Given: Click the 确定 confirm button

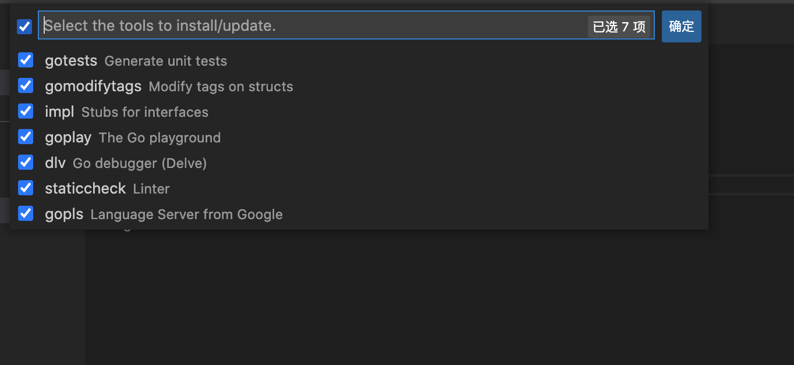Looking at the screenshot, I should tap(681, 26).
